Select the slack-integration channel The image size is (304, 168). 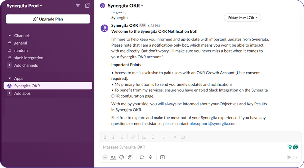click(x=29, y=58)
